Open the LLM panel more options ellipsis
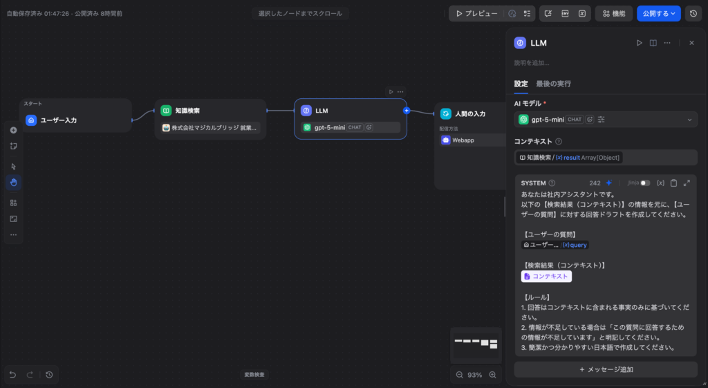 [667, 43]
